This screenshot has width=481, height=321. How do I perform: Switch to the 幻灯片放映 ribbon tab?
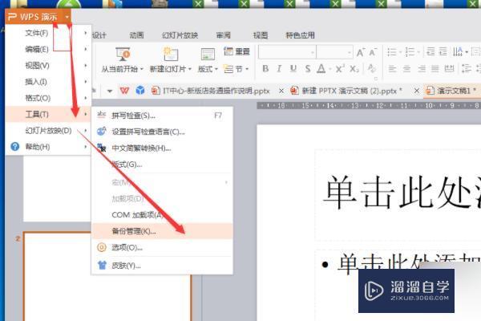point(180,35)
